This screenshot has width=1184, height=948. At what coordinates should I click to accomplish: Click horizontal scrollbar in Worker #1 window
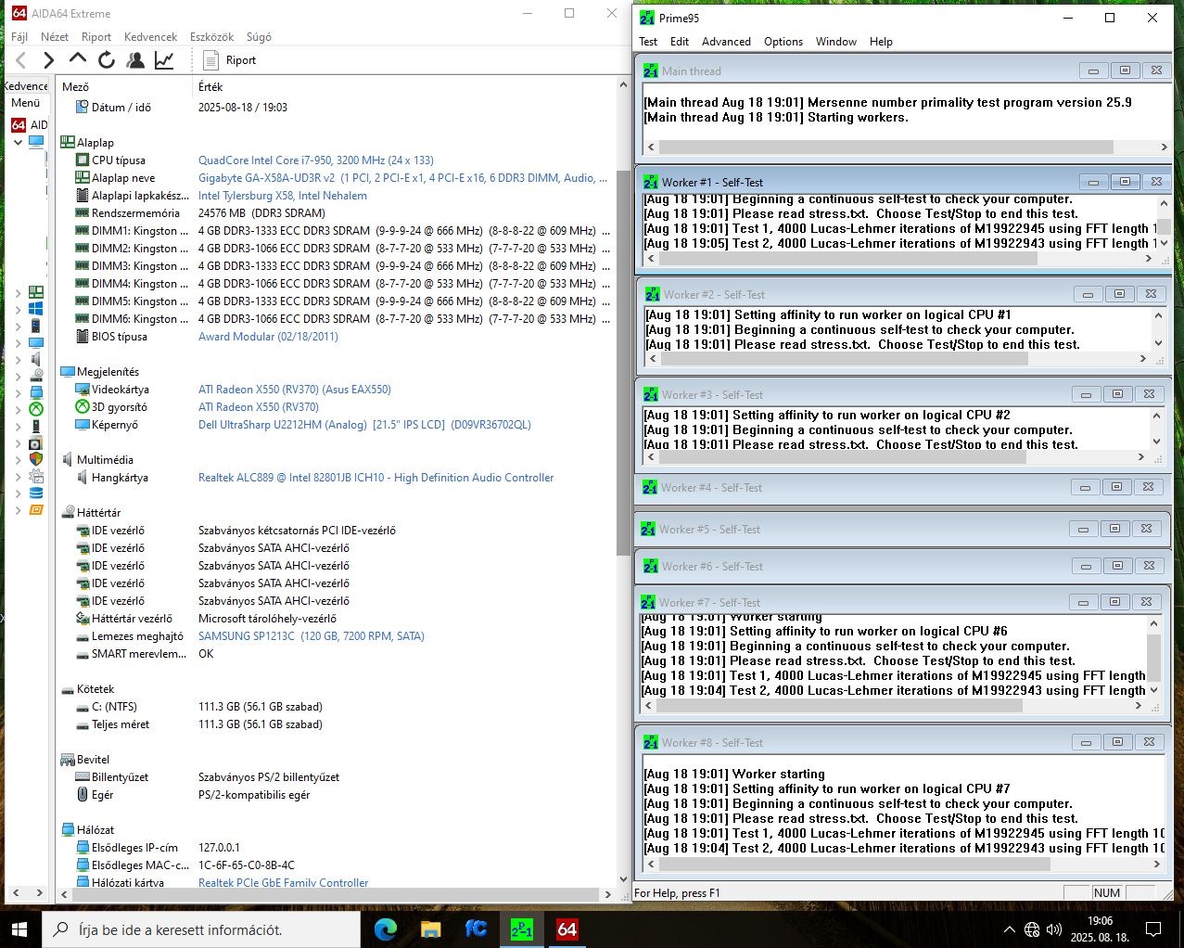coord(847,259)
